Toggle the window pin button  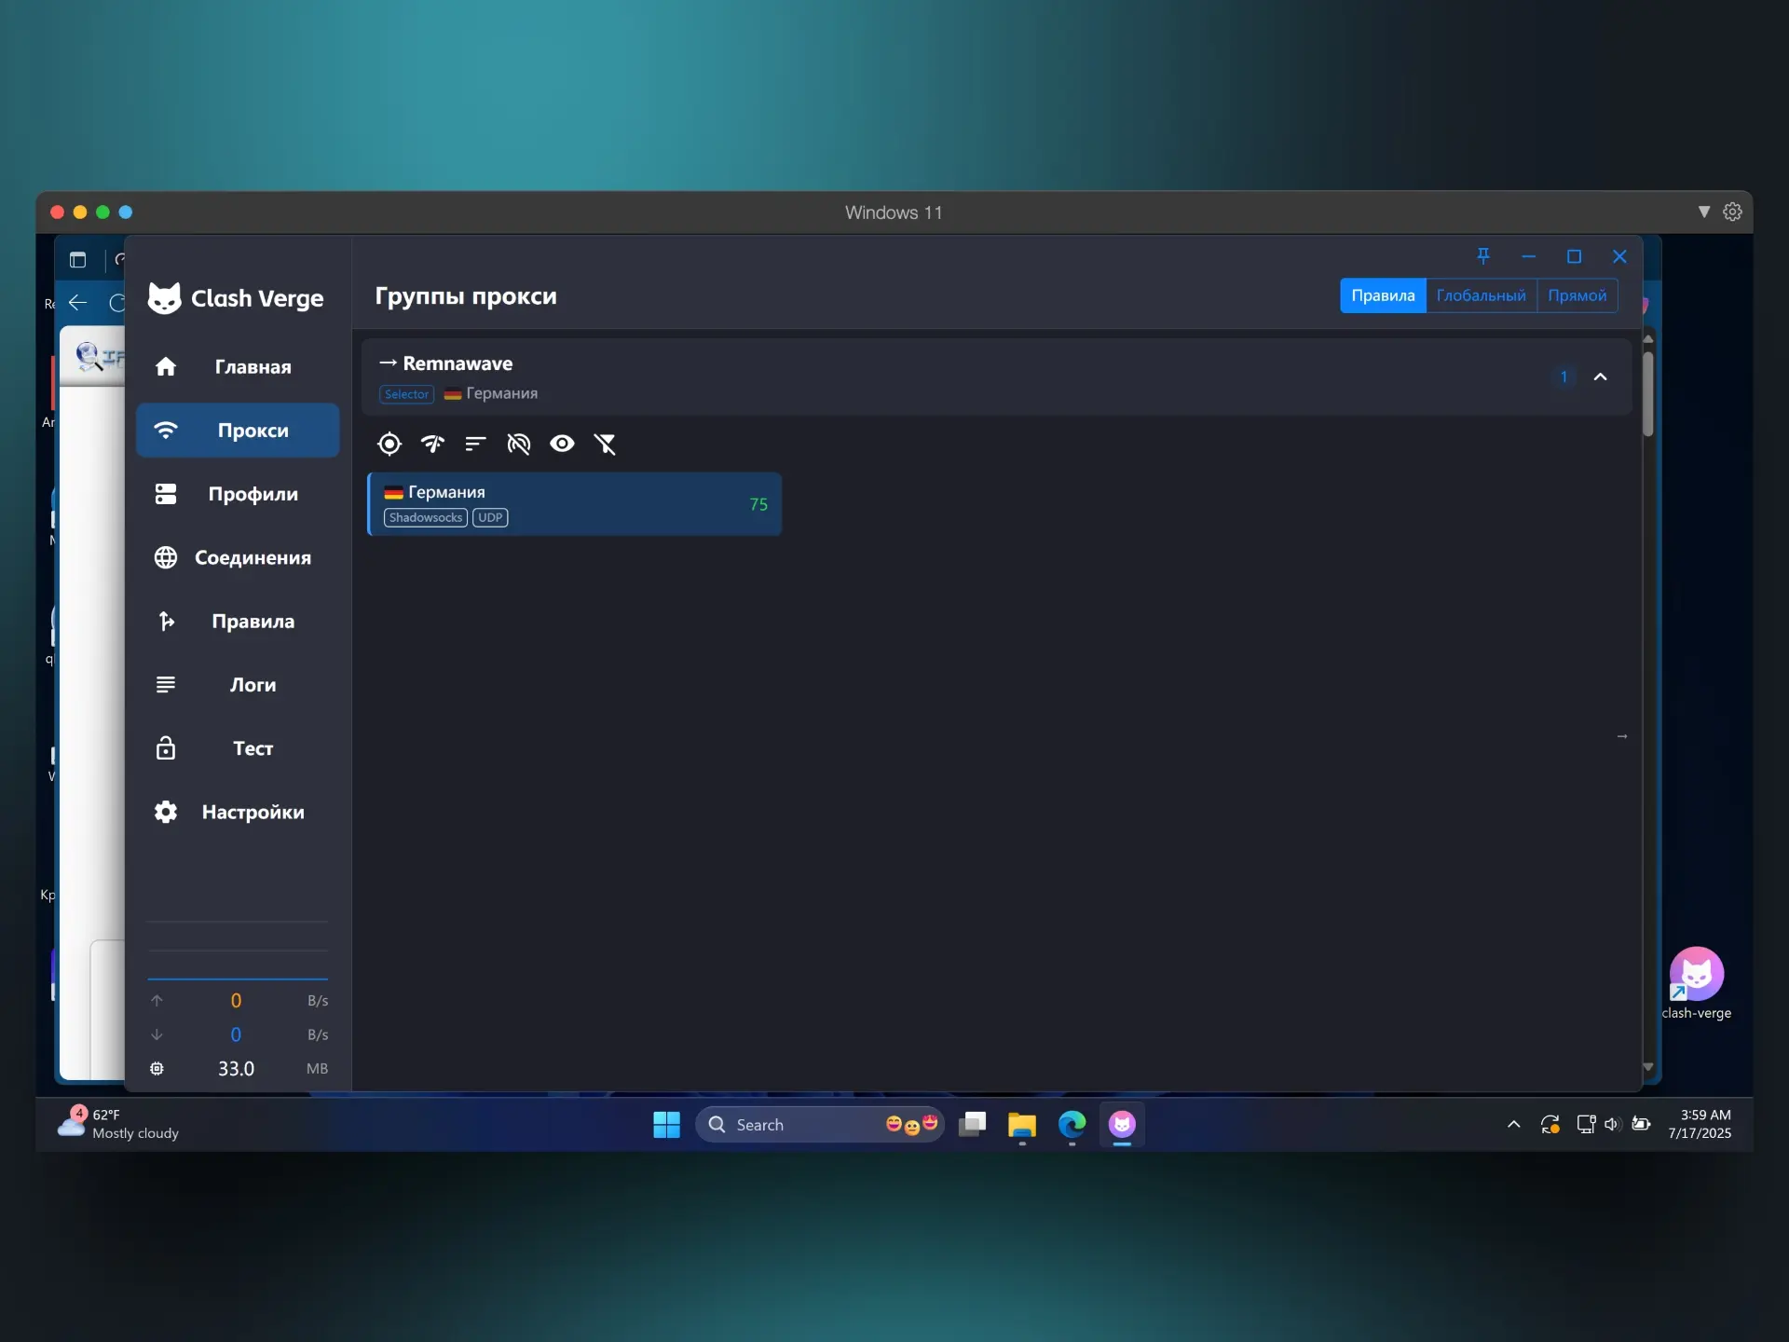coord(1482,256)
